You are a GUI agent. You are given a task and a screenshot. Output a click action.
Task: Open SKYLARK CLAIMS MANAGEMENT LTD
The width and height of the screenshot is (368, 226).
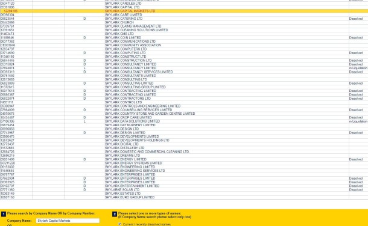tap(133, 26)
